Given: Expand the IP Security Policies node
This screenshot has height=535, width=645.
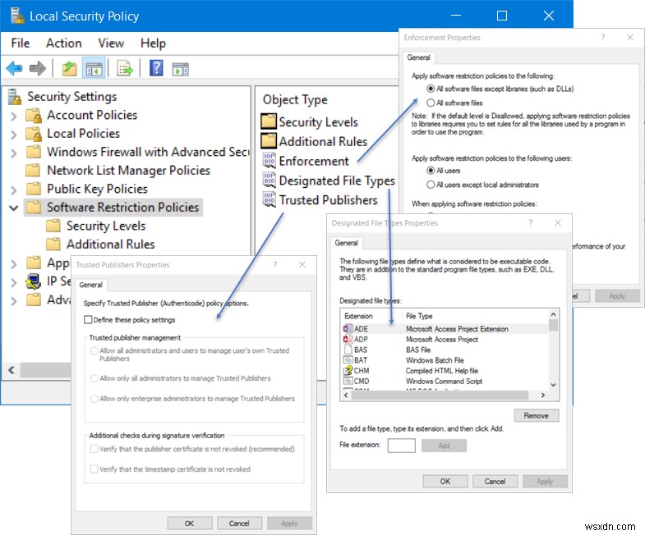Looking at the screenshot, I should 14,282.
